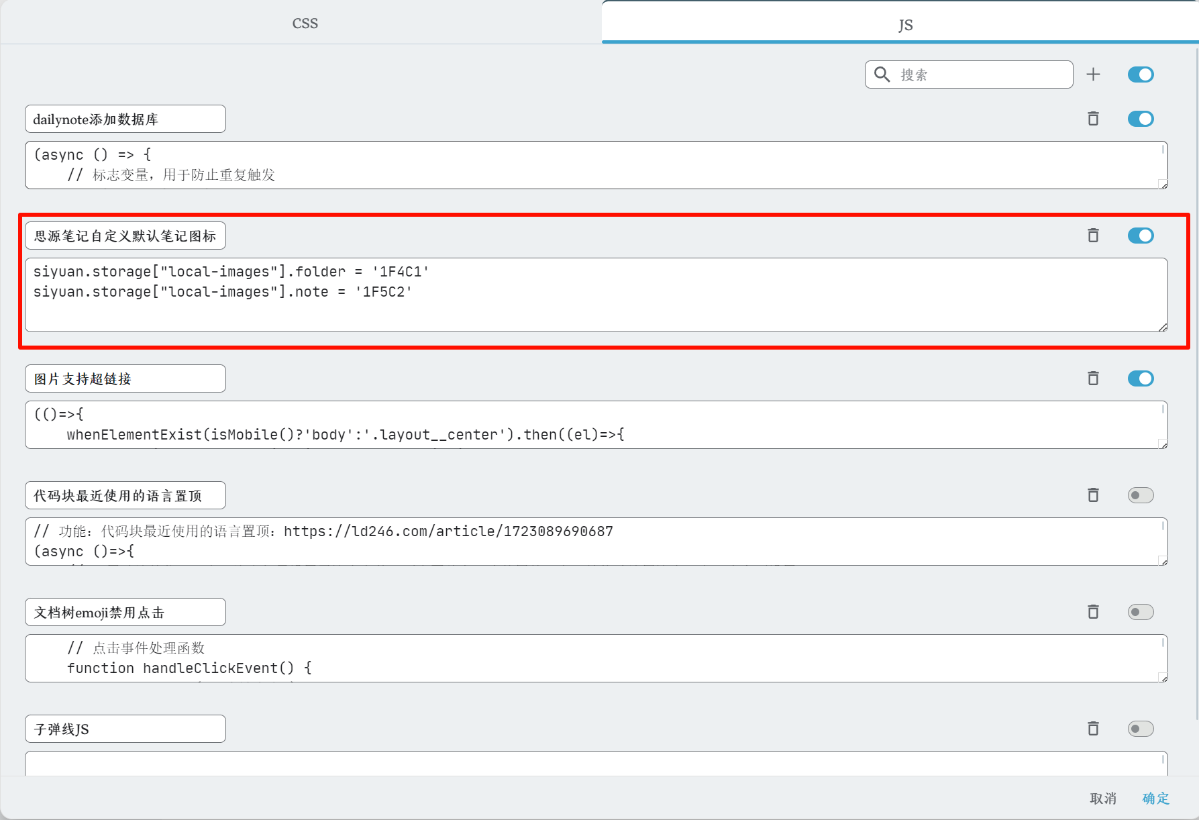This screenshot has height=820, width=1199.
Task: Edit the 图片支持超链接 name field
Action: click(x=125, y=379)
